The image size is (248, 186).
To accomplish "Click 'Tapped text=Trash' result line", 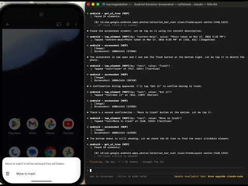I will pos(127,69).
